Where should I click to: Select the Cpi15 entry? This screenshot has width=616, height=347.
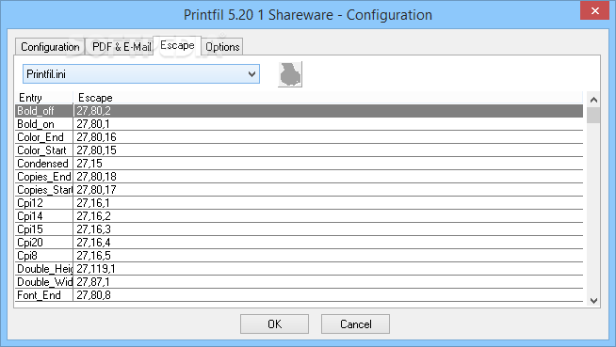(44, 229)
